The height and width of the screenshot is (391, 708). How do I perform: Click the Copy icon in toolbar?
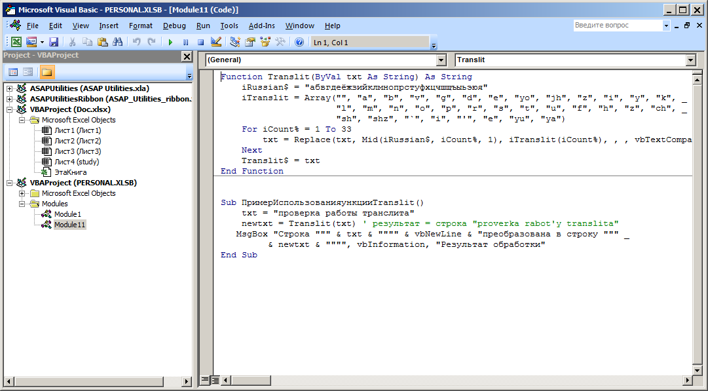pos(87,42)
